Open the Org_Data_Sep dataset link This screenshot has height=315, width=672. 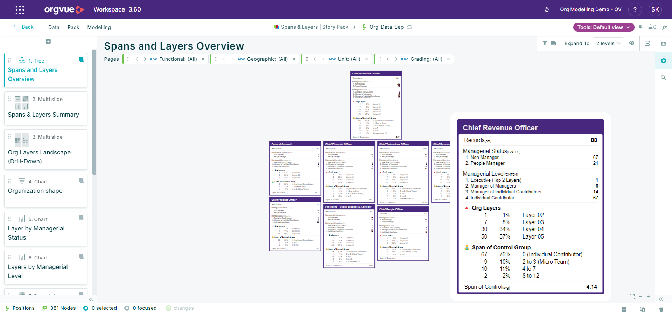(x=383, y=27)
